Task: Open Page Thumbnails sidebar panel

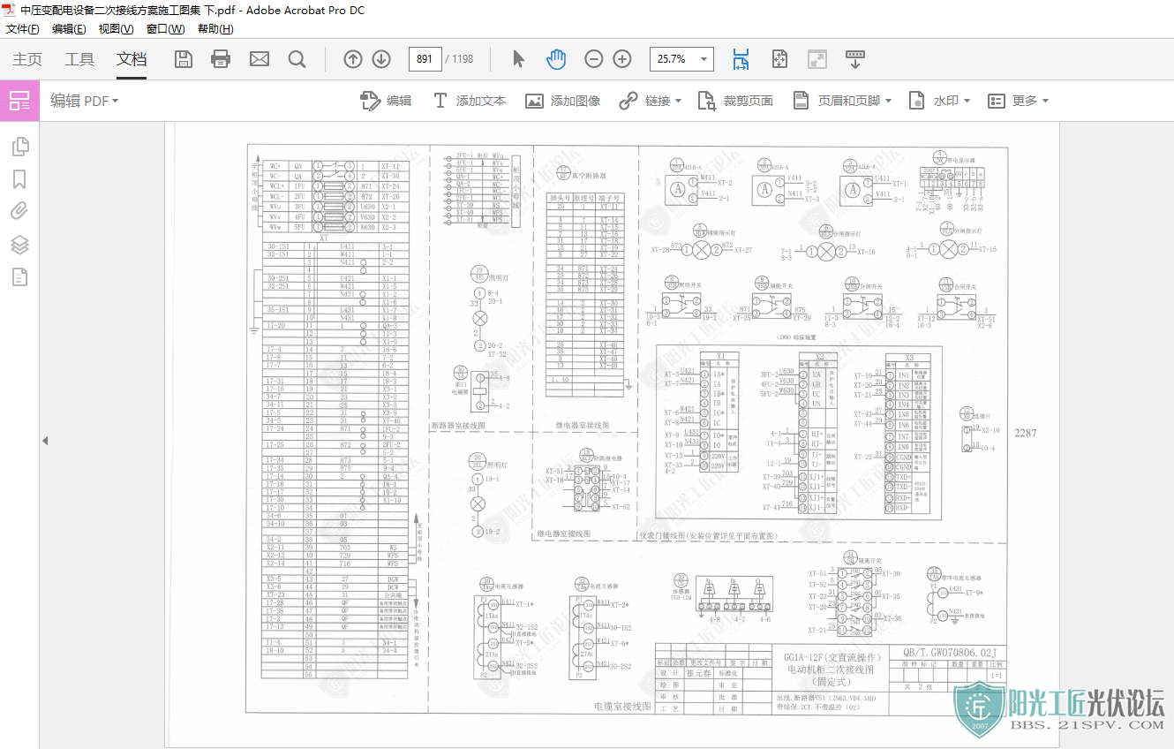Action: 19,147
